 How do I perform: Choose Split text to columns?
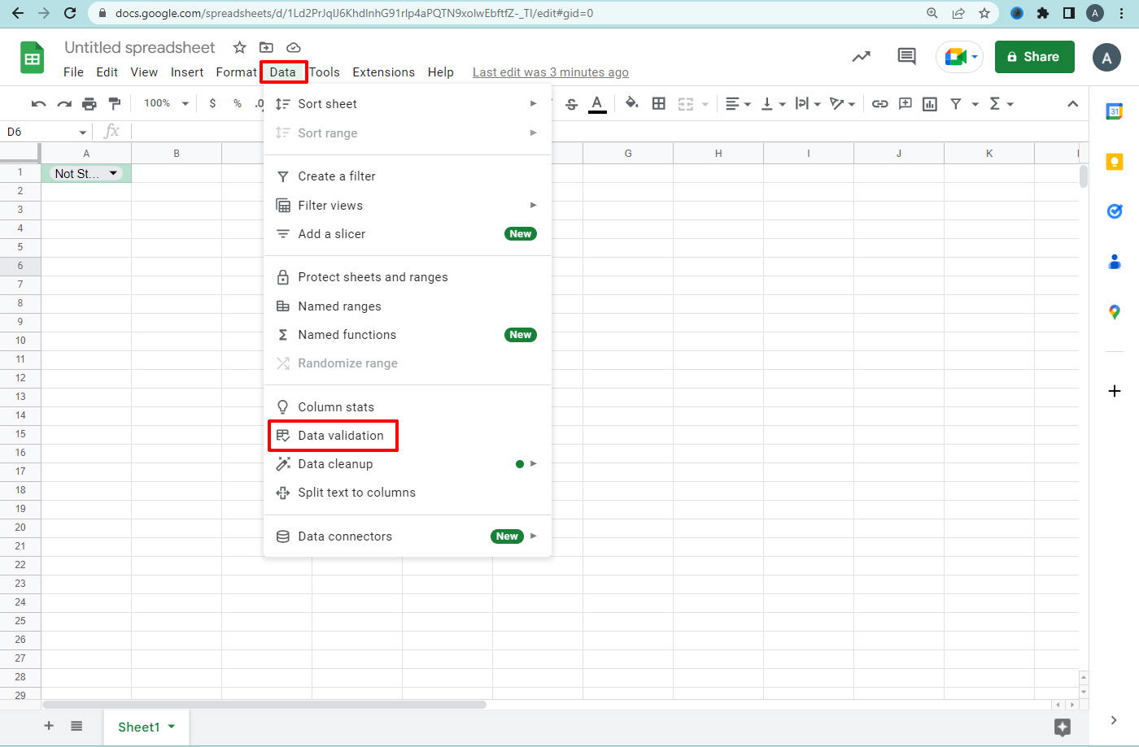point(408,493)
